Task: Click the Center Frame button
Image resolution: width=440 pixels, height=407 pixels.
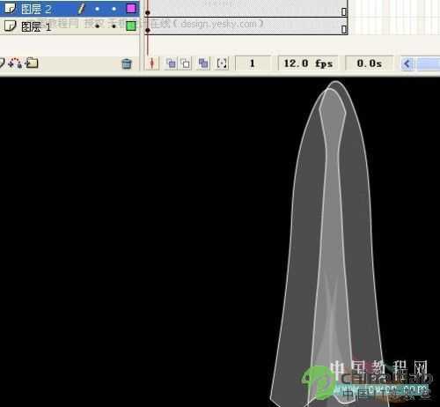Action: click(x=152, y=63)
